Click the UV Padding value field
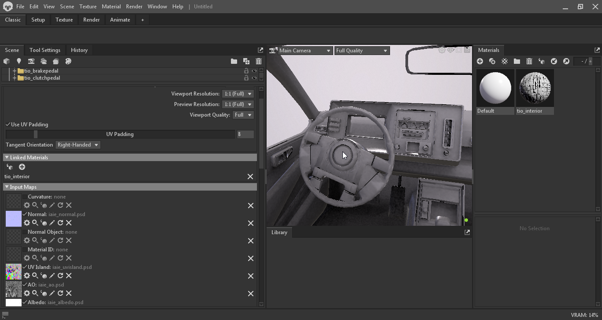 coord(245,134)
